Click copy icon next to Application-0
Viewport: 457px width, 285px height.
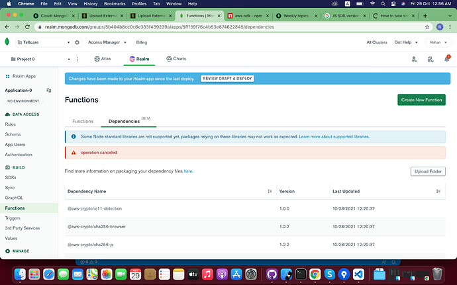(49, 90)
